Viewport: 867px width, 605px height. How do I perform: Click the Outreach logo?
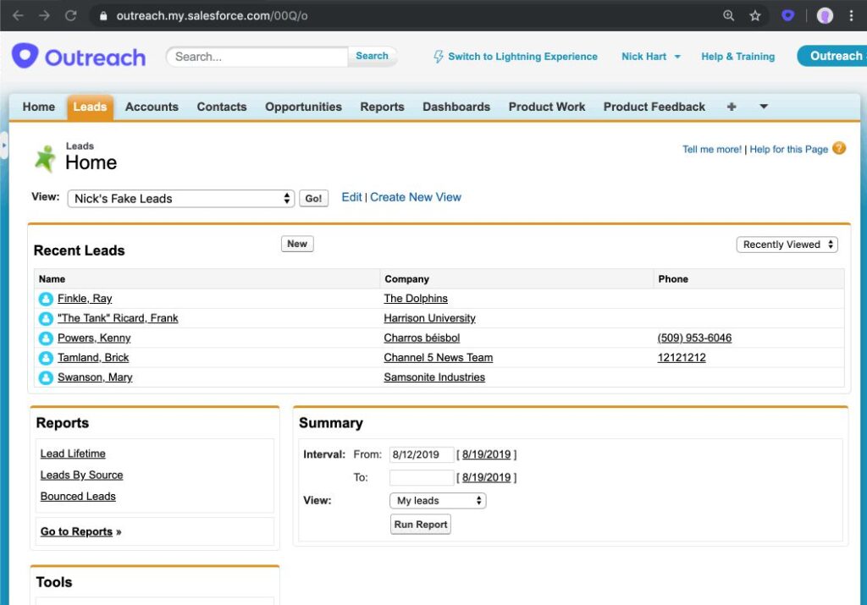tap(79, 57)
